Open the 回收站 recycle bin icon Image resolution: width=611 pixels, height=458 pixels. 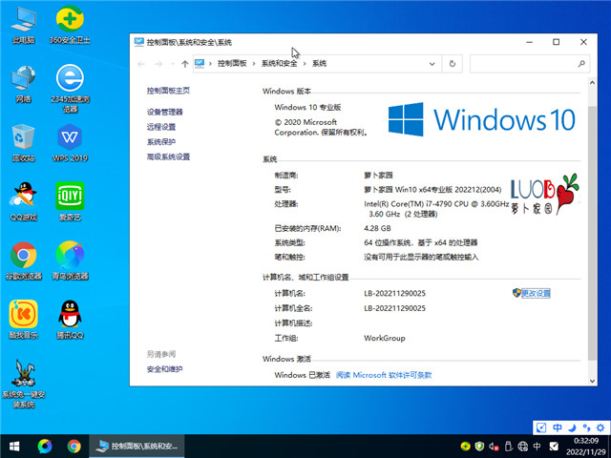tap(23, 143)
